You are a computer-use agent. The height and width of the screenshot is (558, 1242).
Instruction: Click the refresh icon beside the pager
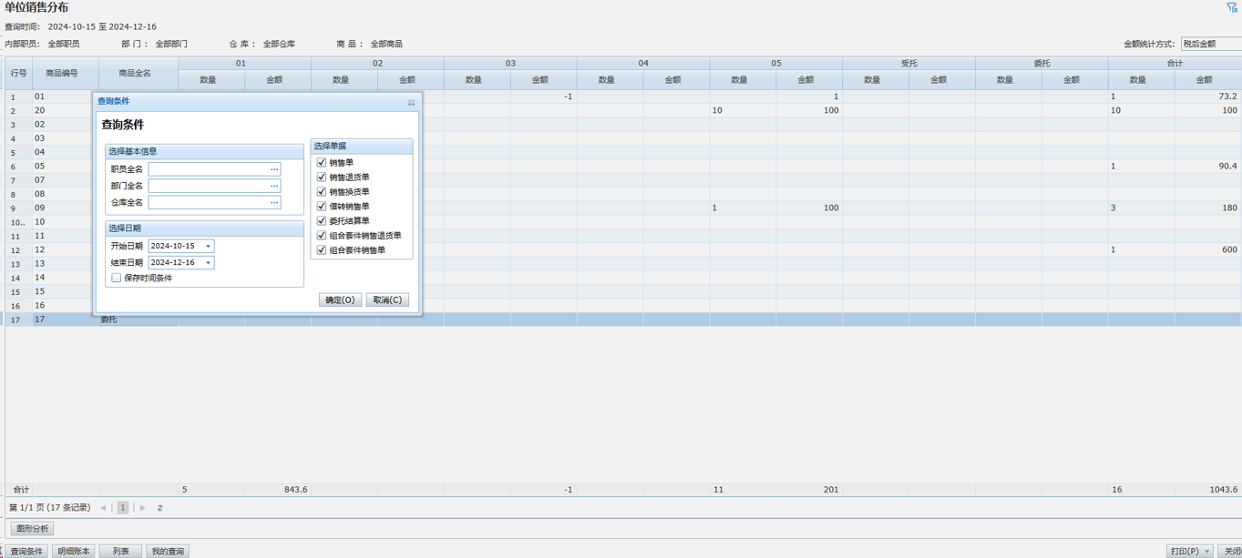[159, 508]
